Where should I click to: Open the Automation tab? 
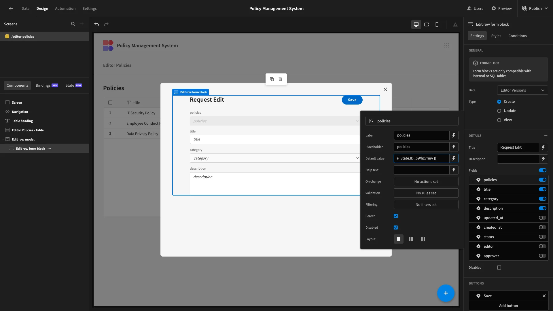click(x=65, y=8)
